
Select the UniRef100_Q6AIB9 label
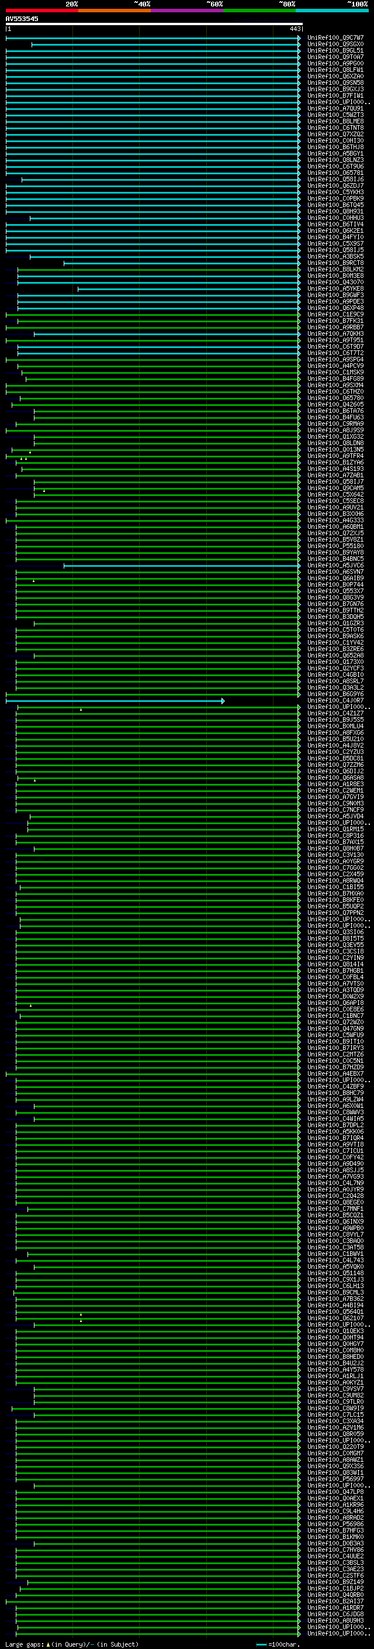[335, 578]
